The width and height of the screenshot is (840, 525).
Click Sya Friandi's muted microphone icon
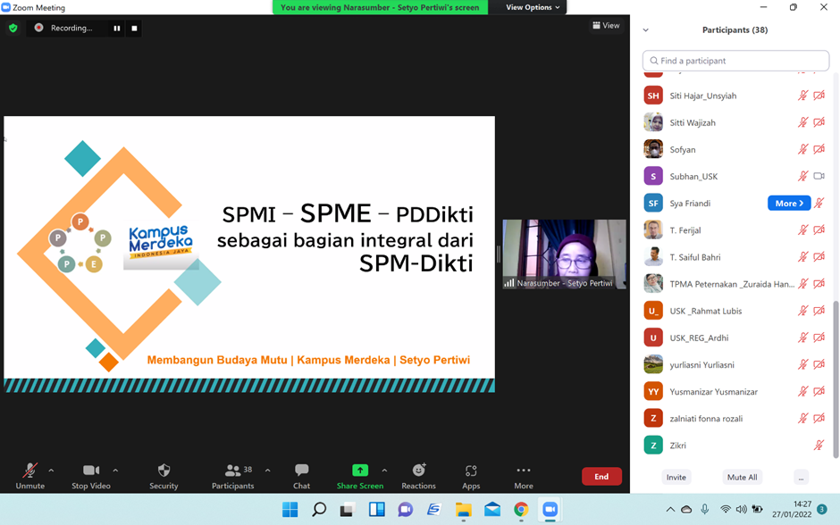click(819, 204)
